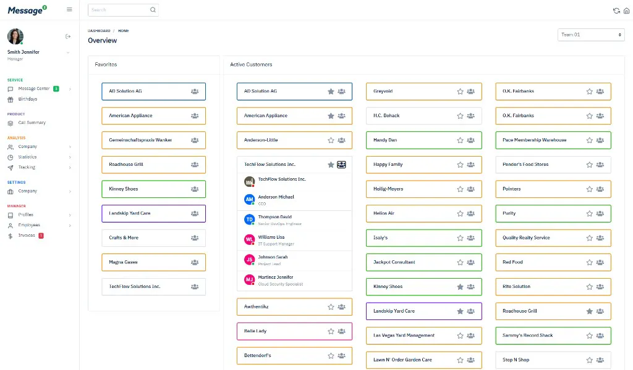Click the Invoices dollar icon
The image size is (633, 370).
tap(11, 236)
